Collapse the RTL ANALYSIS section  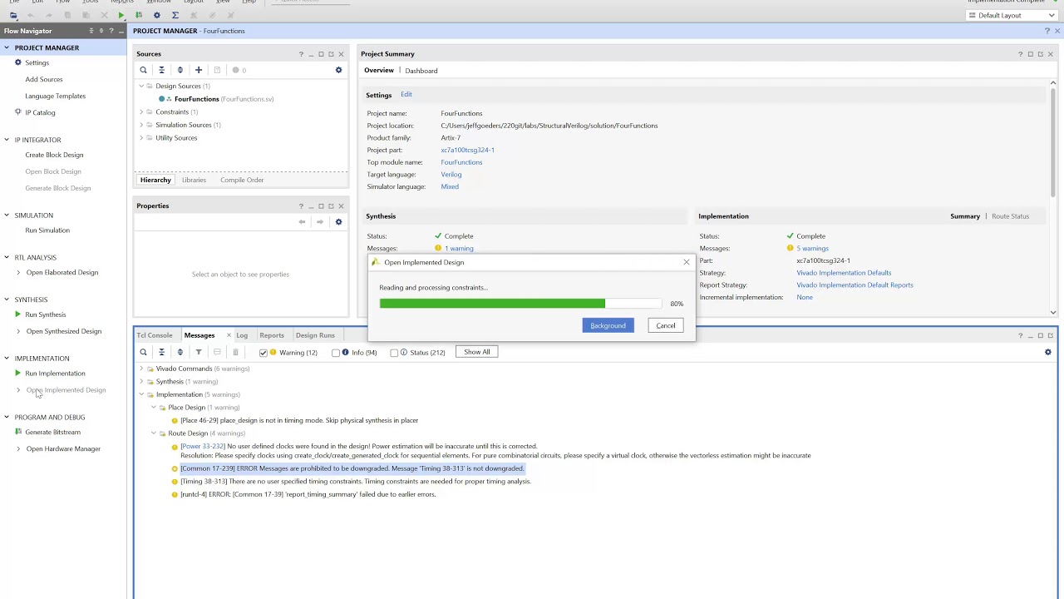point(7,257)
